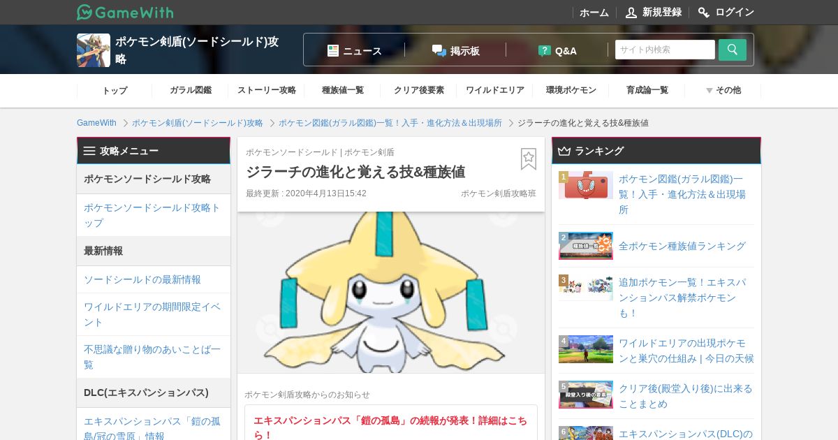This screenshot has width=838, height=440.
Task: Click ポケモンソードシールド攻略 sidebar section header
Action: tap(154, 179)
